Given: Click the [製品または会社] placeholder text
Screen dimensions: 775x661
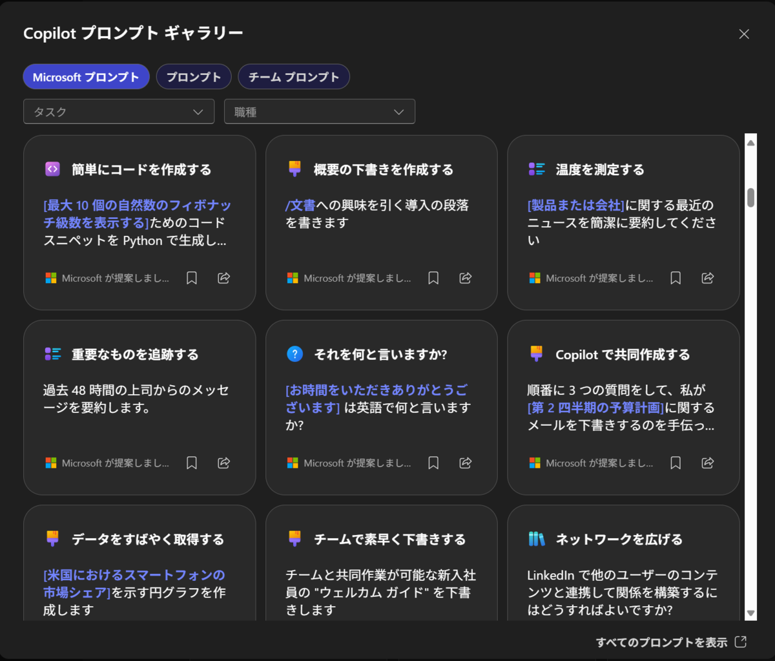Looking at the screenshot, I should [x=576, y=205].
